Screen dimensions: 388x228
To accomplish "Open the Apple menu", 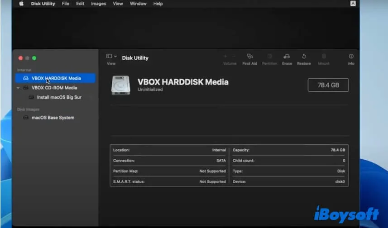I will (x=21, y=4).
